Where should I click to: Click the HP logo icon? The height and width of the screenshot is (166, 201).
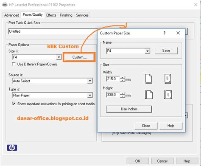tap(12, 148)
